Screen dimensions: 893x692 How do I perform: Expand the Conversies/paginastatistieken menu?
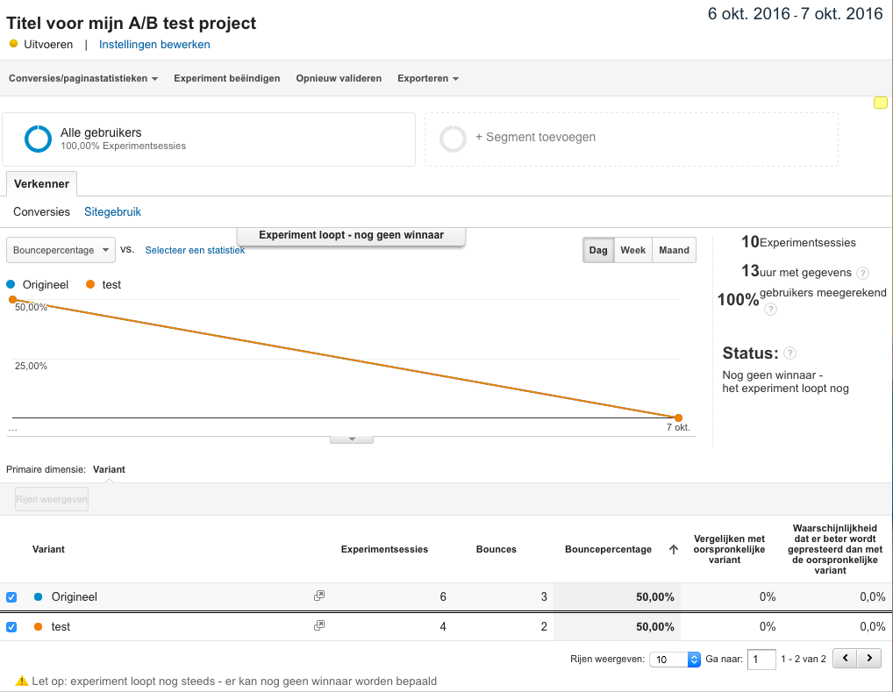tap(83, 78)
